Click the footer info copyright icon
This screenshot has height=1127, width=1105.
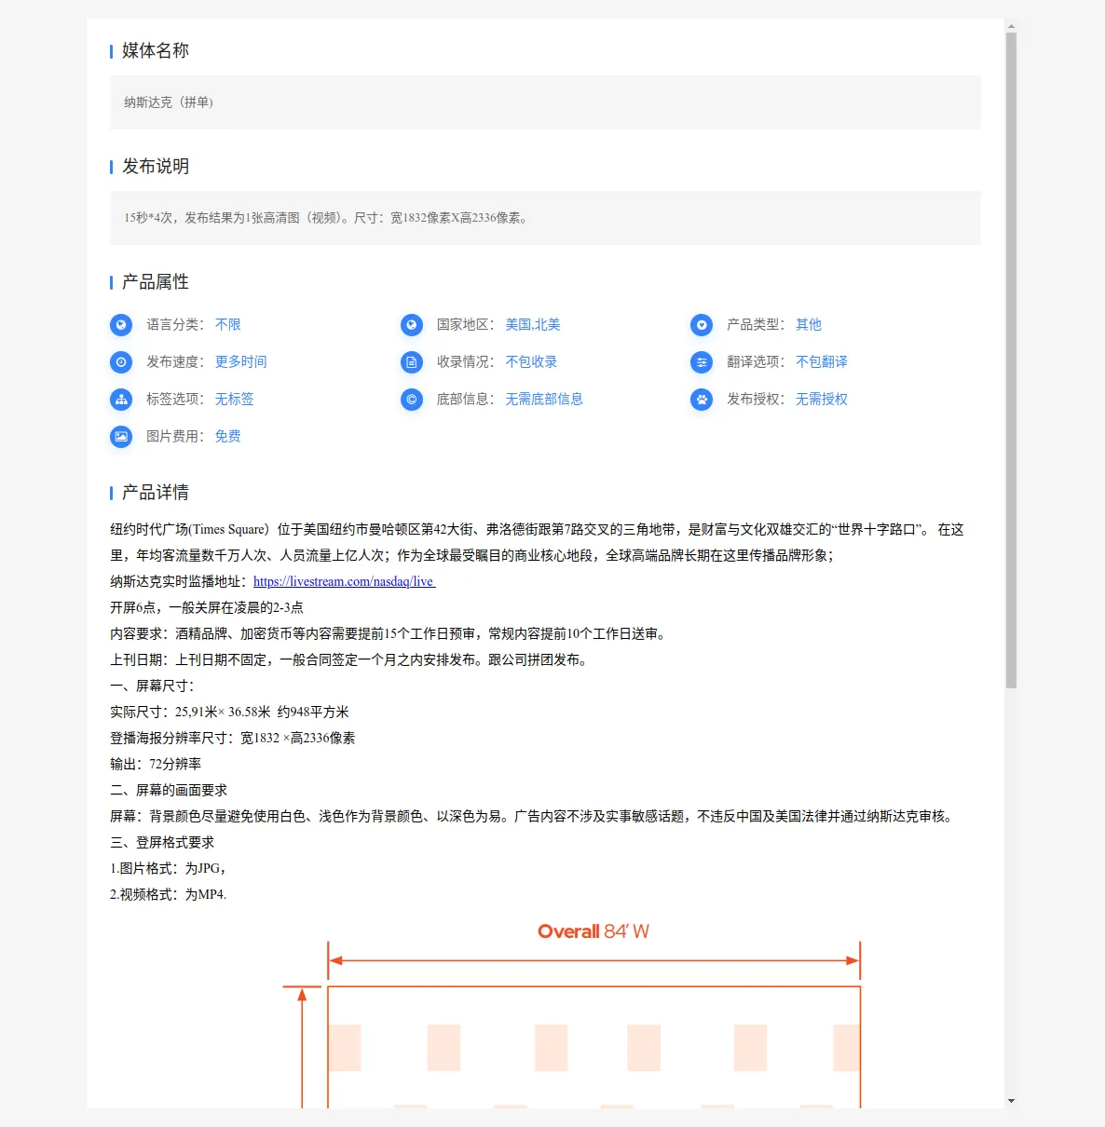[412, 400]
